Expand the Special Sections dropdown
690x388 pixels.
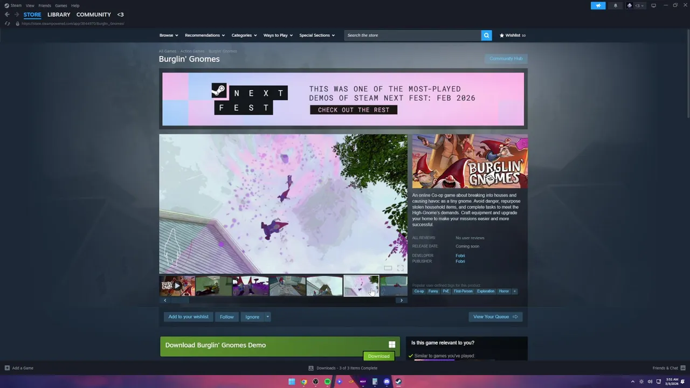[317, 35]
